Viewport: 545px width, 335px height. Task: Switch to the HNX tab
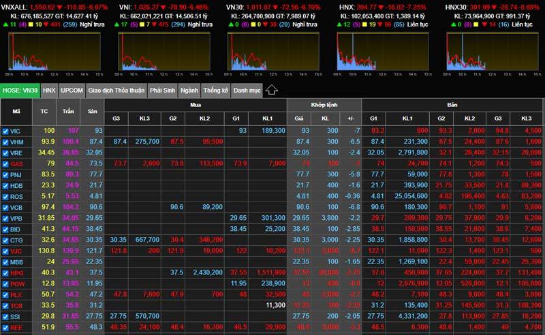[x=49, y=90]
